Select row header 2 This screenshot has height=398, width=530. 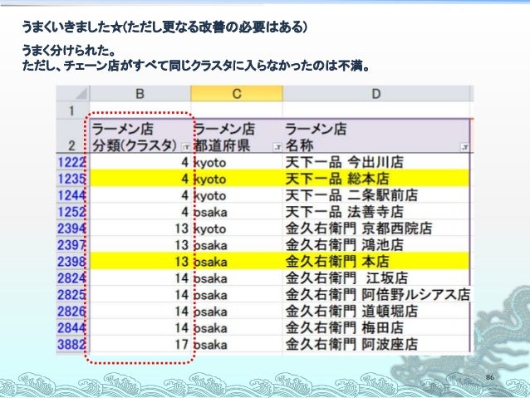point(71,136)
